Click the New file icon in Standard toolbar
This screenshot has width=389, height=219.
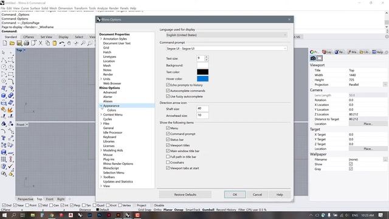5,43
